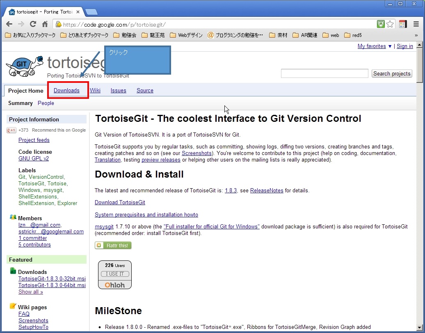Image resolution: width=425 pixels, height=333 pixels.
Task: Click the browser forward arrow
Action: coord(21,24)
